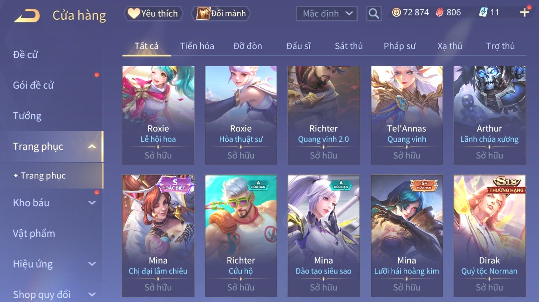Switch to the Sát thủ tab
The height and width of the screenshot is (302, 539).
click(x=349, y=46)
